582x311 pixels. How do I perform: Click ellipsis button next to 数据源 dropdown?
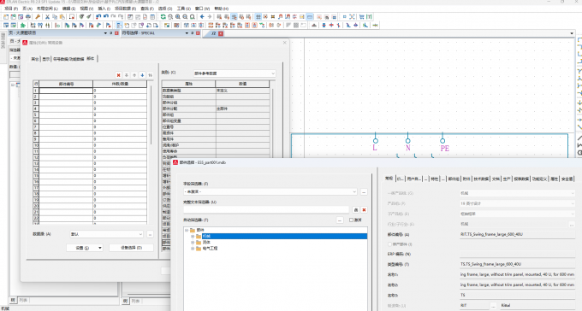pos(150,234)
